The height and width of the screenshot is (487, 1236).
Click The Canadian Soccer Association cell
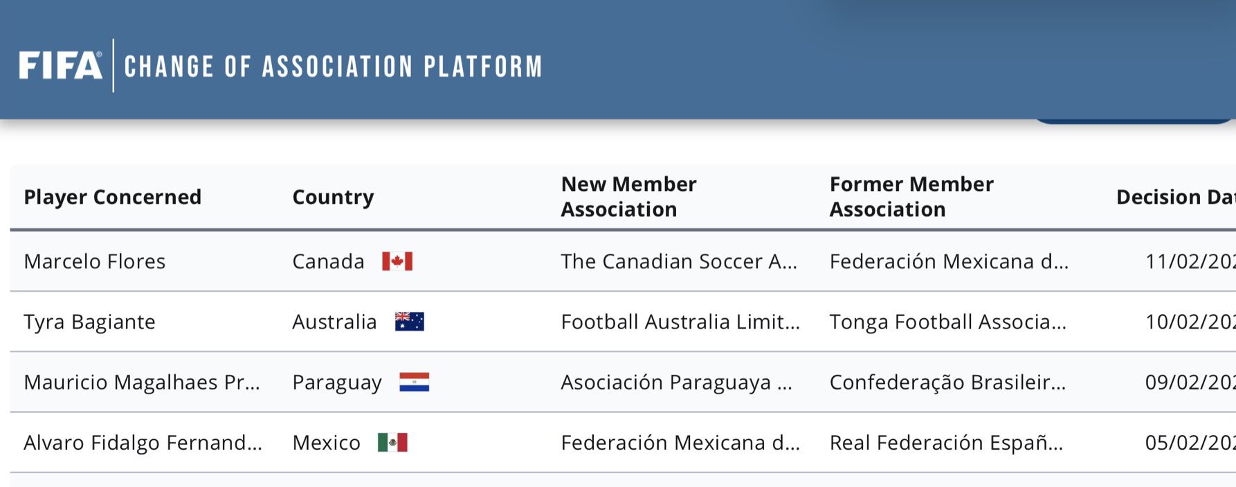point(679,261)
